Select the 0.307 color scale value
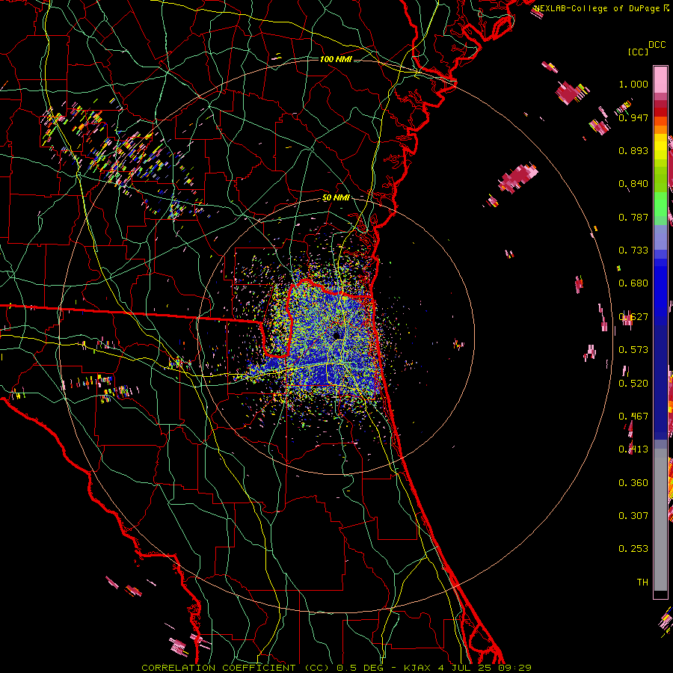This screenshot has height=673, width=673. tap(633, 516)
